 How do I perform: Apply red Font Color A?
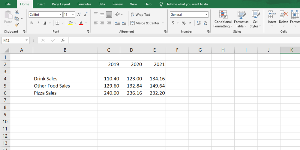pos(81,23)
